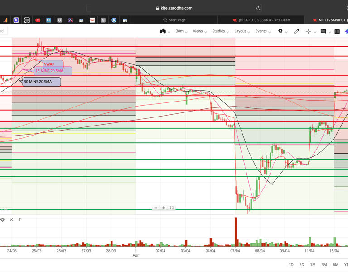
Task: Click the lowest green horizontal line
Action: coord(174,209)
